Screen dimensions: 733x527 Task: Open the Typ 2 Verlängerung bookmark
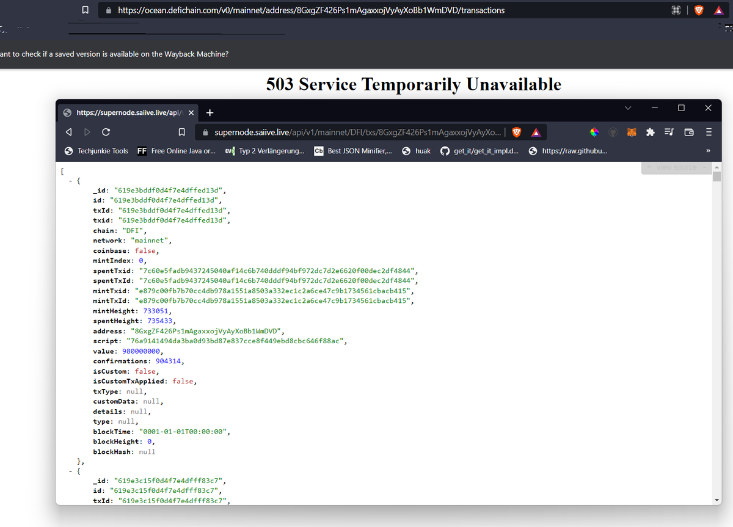pos(265,151)
